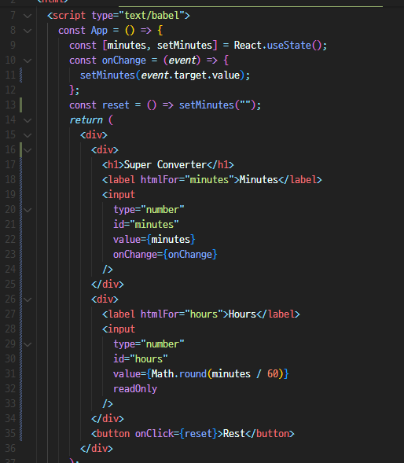404x463 pixels.
Task: Collapse the inner div chevron on line 16
Action: [x=28, y=150]
